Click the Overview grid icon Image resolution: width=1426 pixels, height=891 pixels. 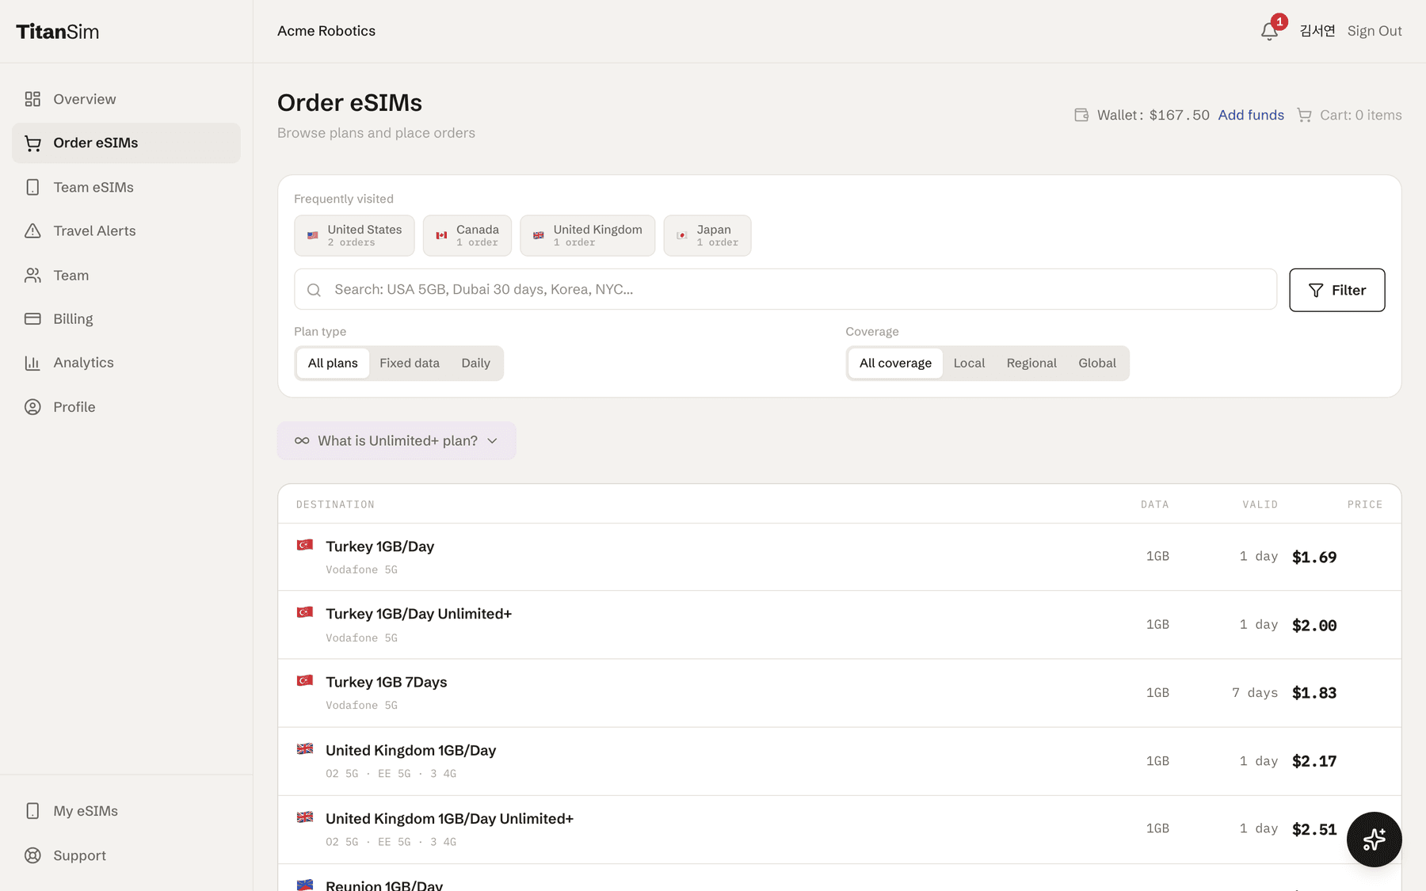tap(32, 99)
